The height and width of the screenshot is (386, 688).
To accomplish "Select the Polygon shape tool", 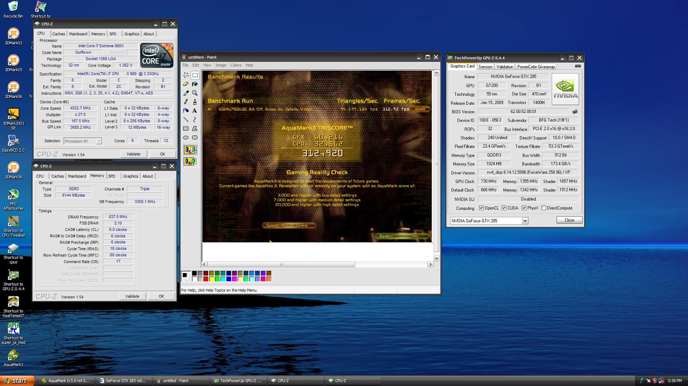I will pyautogui.click(x=195, y=129).
